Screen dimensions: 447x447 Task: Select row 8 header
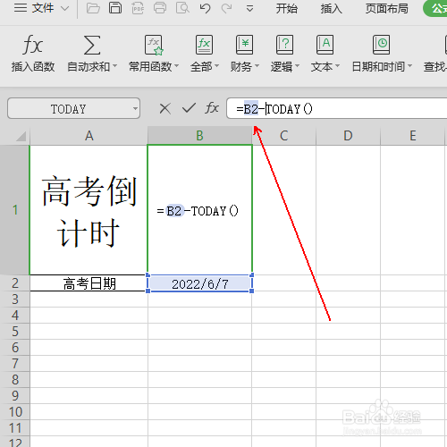click(15, 379)
